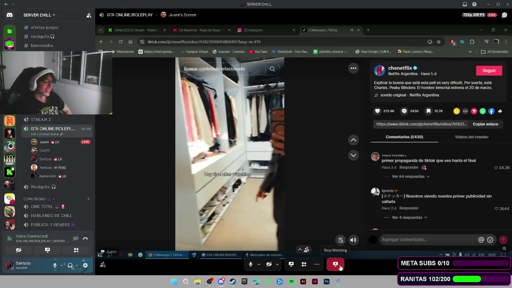Click Santutu avatar in the user panel
Screen dimensions: 512x288
coord(10,265)
